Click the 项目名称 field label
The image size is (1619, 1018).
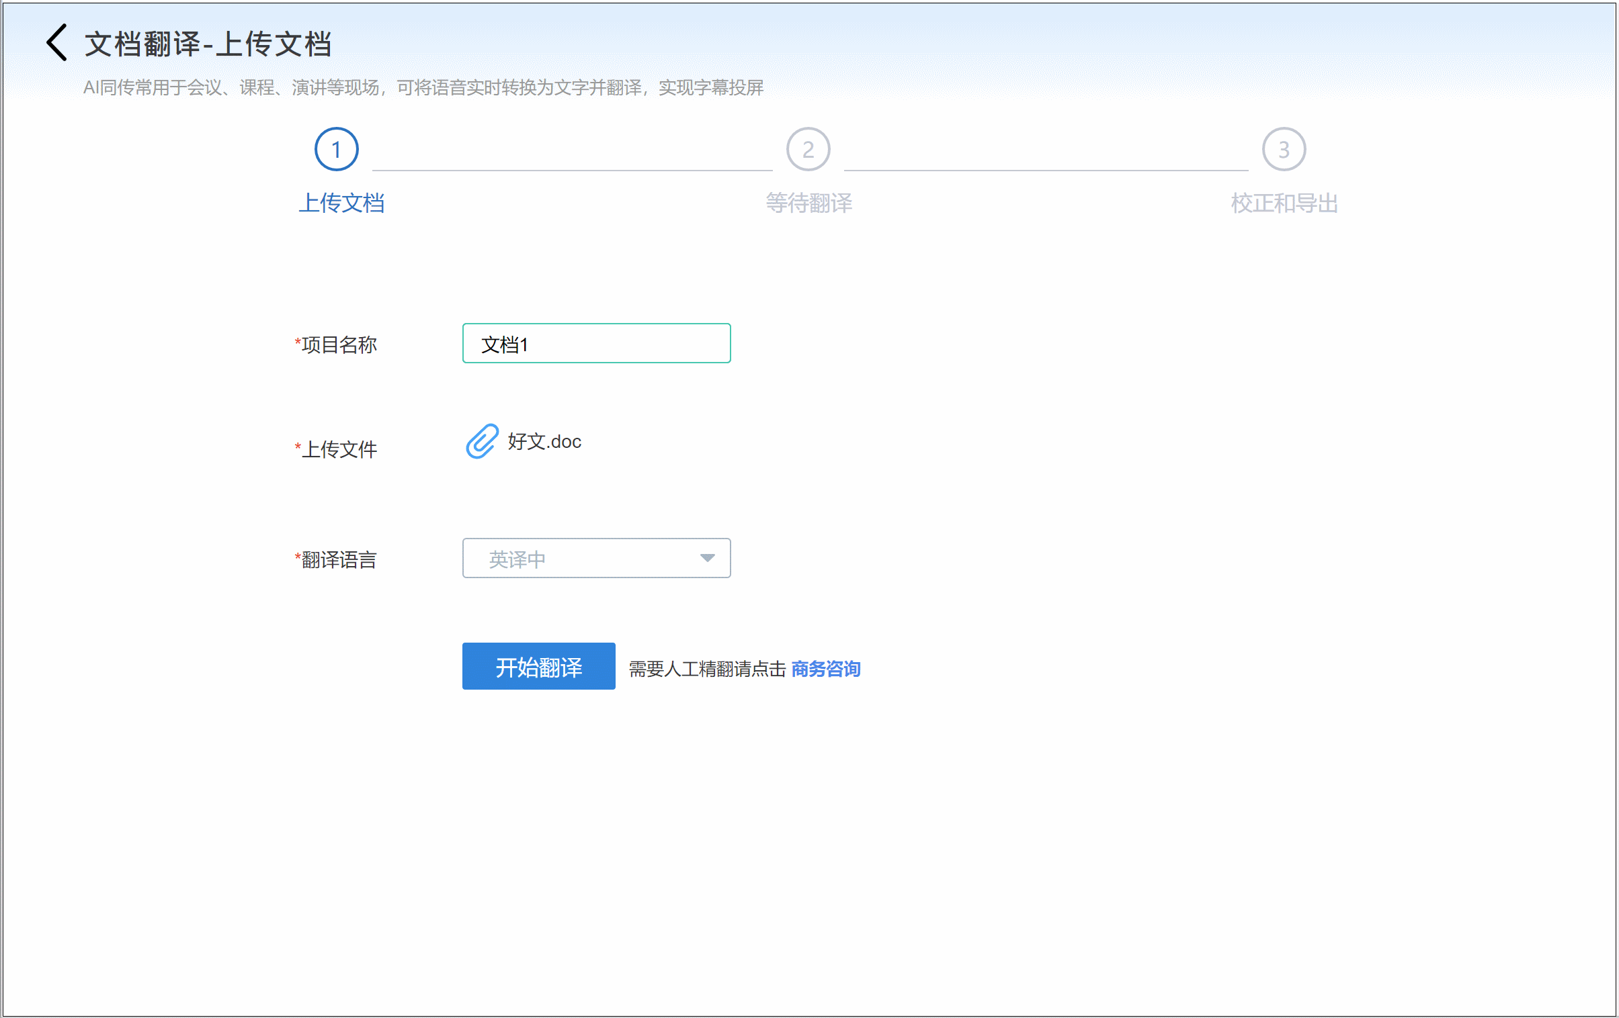point(335,344)
